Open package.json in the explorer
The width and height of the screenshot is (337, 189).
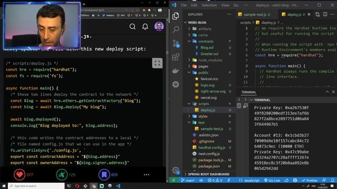[209, 166]
